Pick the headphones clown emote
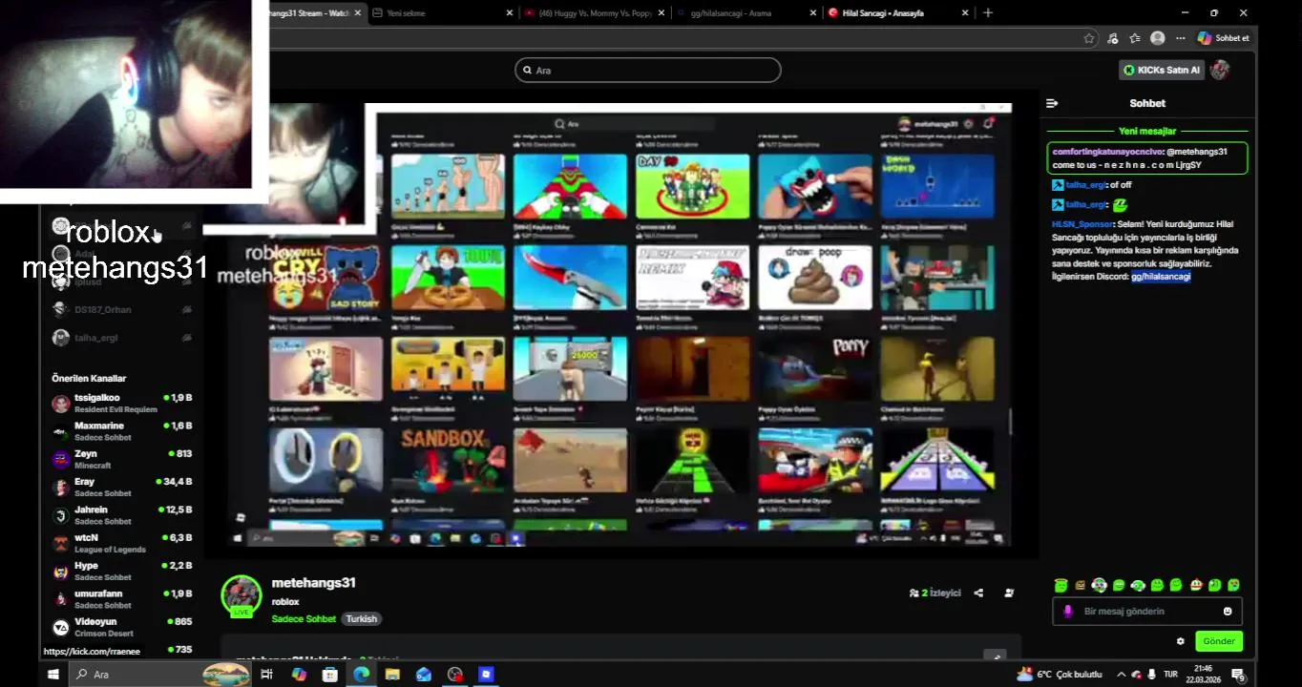 [1099, 585]
